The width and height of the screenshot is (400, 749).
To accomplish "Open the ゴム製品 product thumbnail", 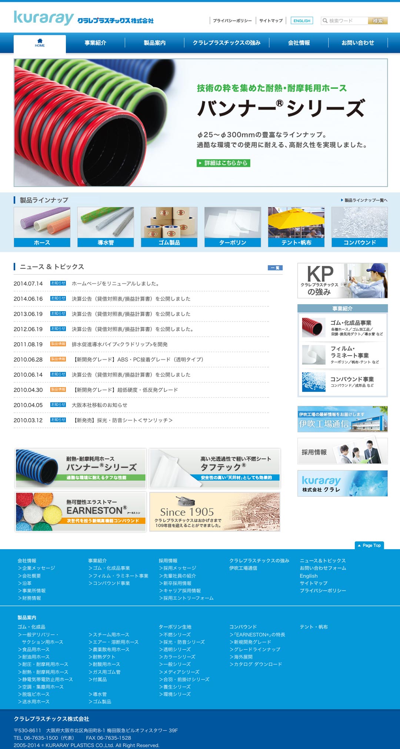I will pyautogui.click(x=169, y=227).
